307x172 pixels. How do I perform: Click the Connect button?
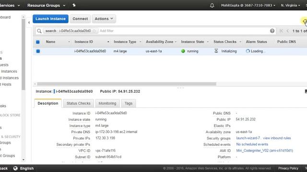(80, 19)
